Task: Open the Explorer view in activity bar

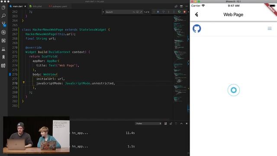Action: [3, 8]
